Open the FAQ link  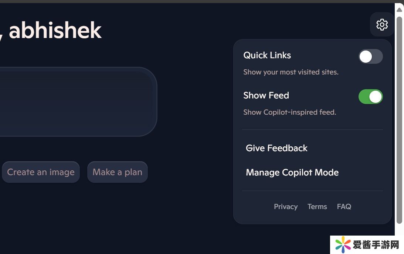344,207
